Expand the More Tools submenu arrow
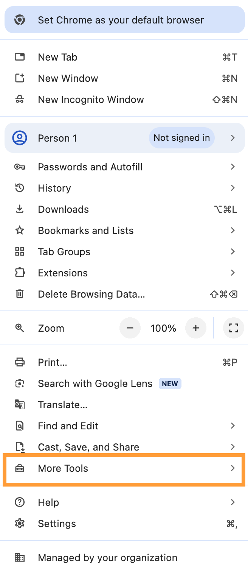 233,468
